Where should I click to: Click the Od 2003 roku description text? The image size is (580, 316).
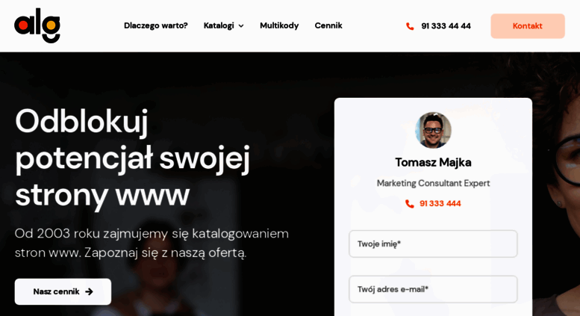click(x=152, y=243)
